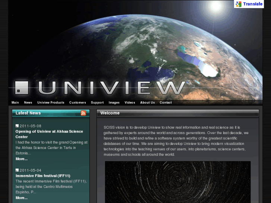
Task: Go to the News menu item
Action: [28, 102]
